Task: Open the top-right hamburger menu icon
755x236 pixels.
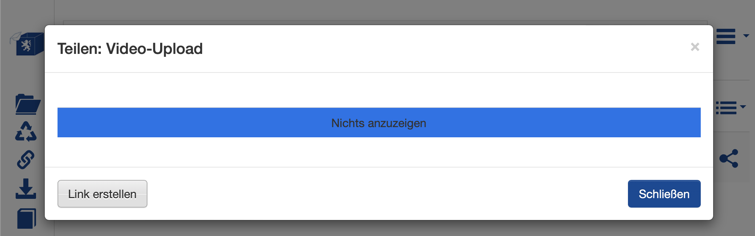Action: [726, 36]
